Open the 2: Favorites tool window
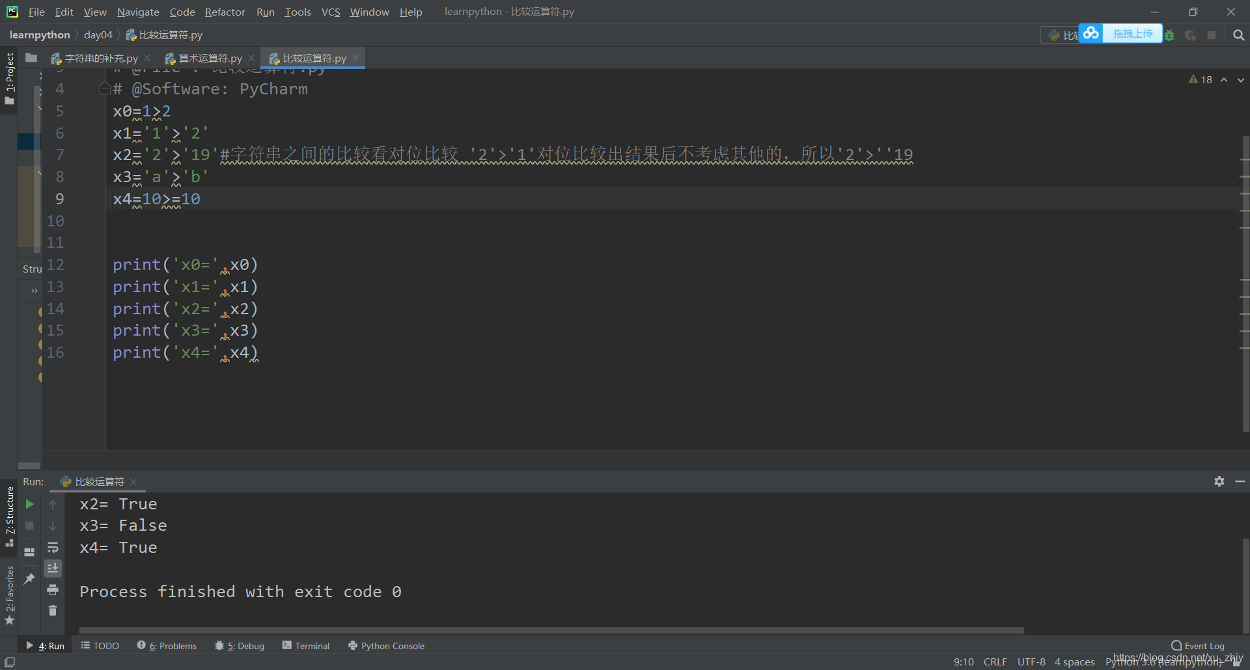1250x670 pixels. pos(9,595)
